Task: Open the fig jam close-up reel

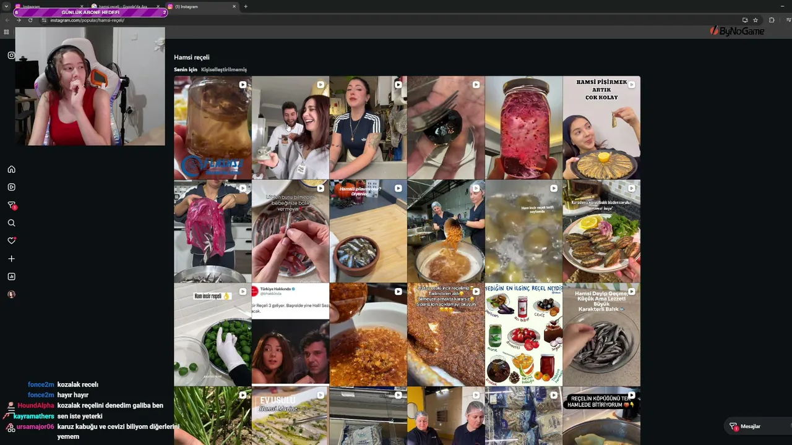Action: click(x=446, y=334)
